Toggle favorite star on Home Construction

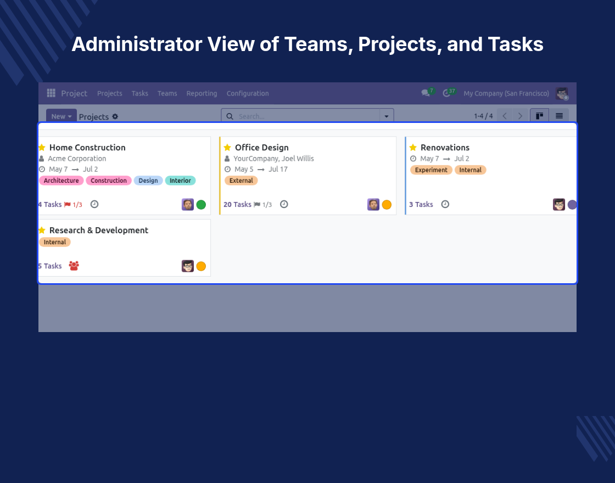42,148
